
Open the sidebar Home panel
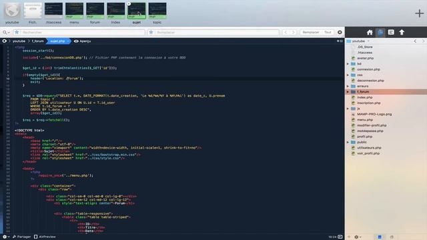tap(370, 33)
